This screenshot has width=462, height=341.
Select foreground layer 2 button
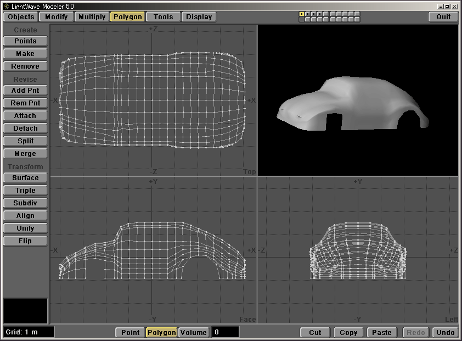click(x=308, y=14)
